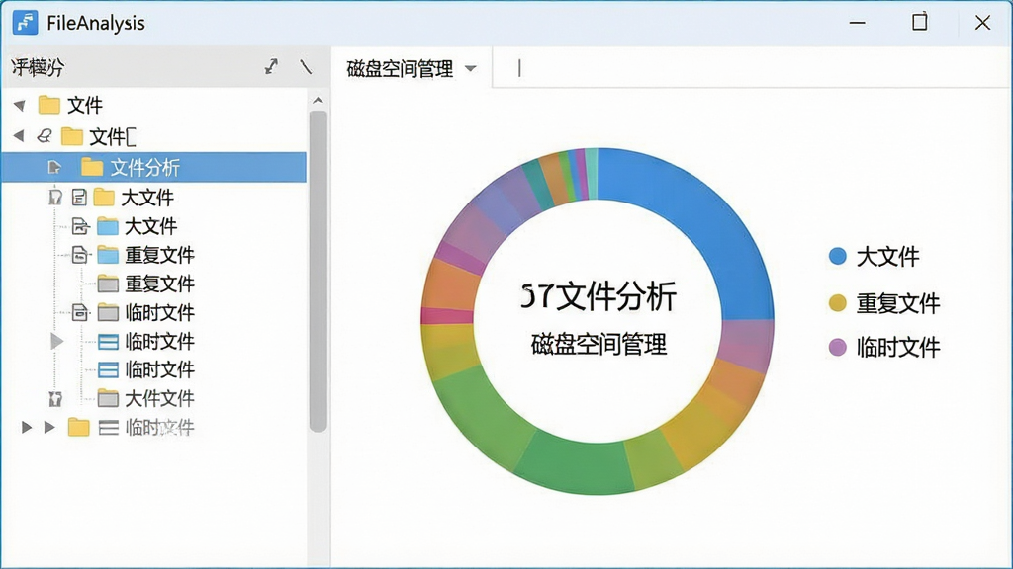Click the small link icon beside 文件[ folder
Screen dimensions: 1013x569
click(x=44, y=136)
